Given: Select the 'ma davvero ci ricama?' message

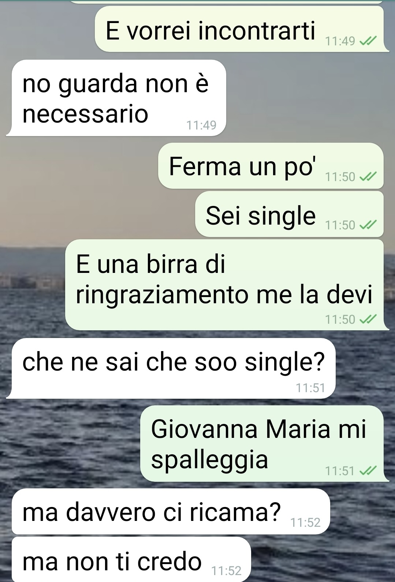Looking at the screenshot, I should (171, 511).
